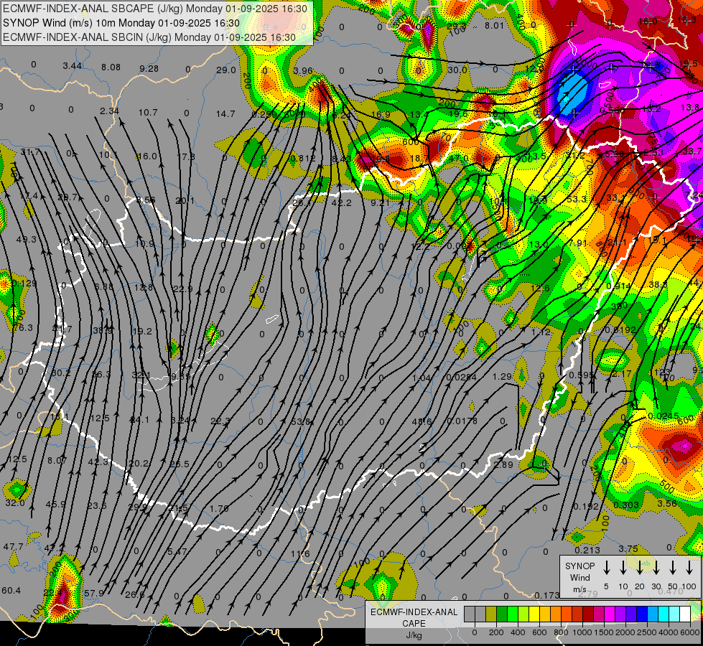Click the ECMWF-INDEX-ANAL SBCAPE title line
703x646 pixels.
tap(155, 9)
